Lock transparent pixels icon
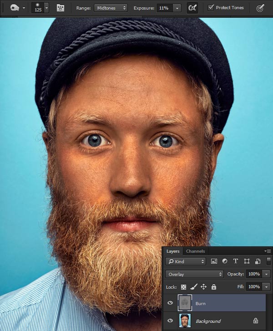This screenshot has width=273, height=331. (183, 287)
